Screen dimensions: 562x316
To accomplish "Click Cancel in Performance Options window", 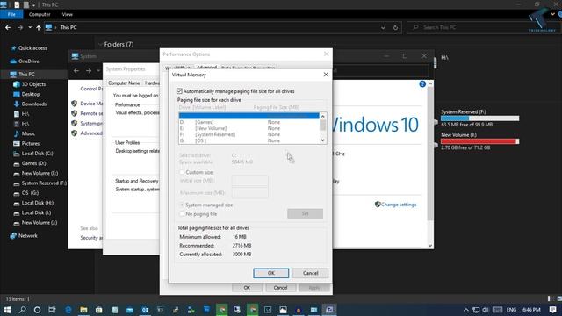I will coord(280,288).
